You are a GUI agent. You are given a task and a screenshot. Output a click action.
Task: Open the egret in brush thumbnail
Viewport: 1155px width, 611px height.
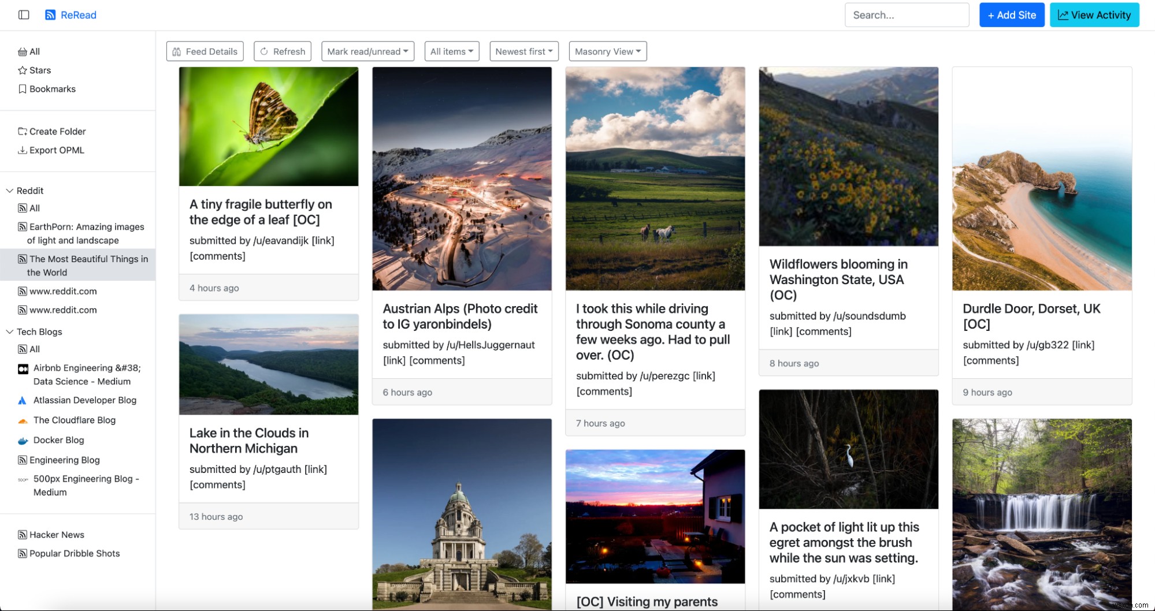[848, 449]
